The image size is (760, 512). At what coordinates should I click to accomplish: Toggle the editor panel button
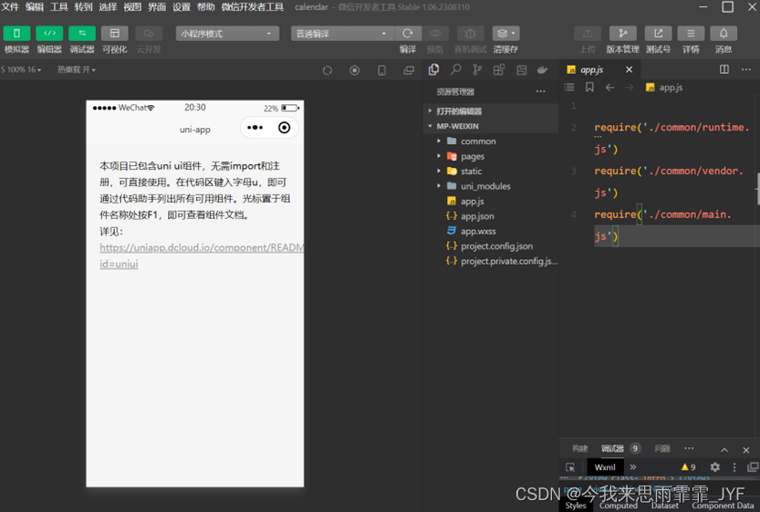pos(49,34)
